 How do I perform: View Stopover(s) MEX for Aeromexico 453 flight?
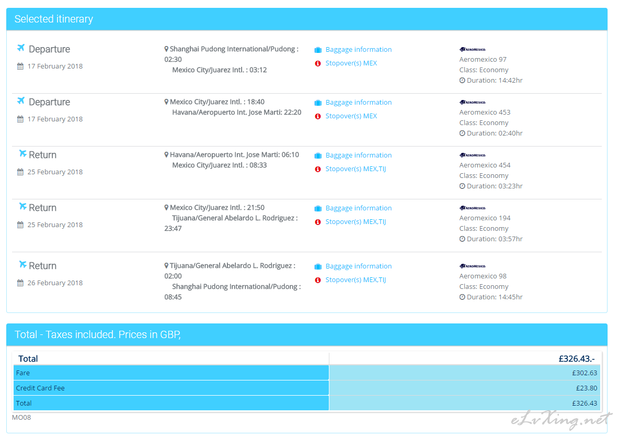point(351,116)
